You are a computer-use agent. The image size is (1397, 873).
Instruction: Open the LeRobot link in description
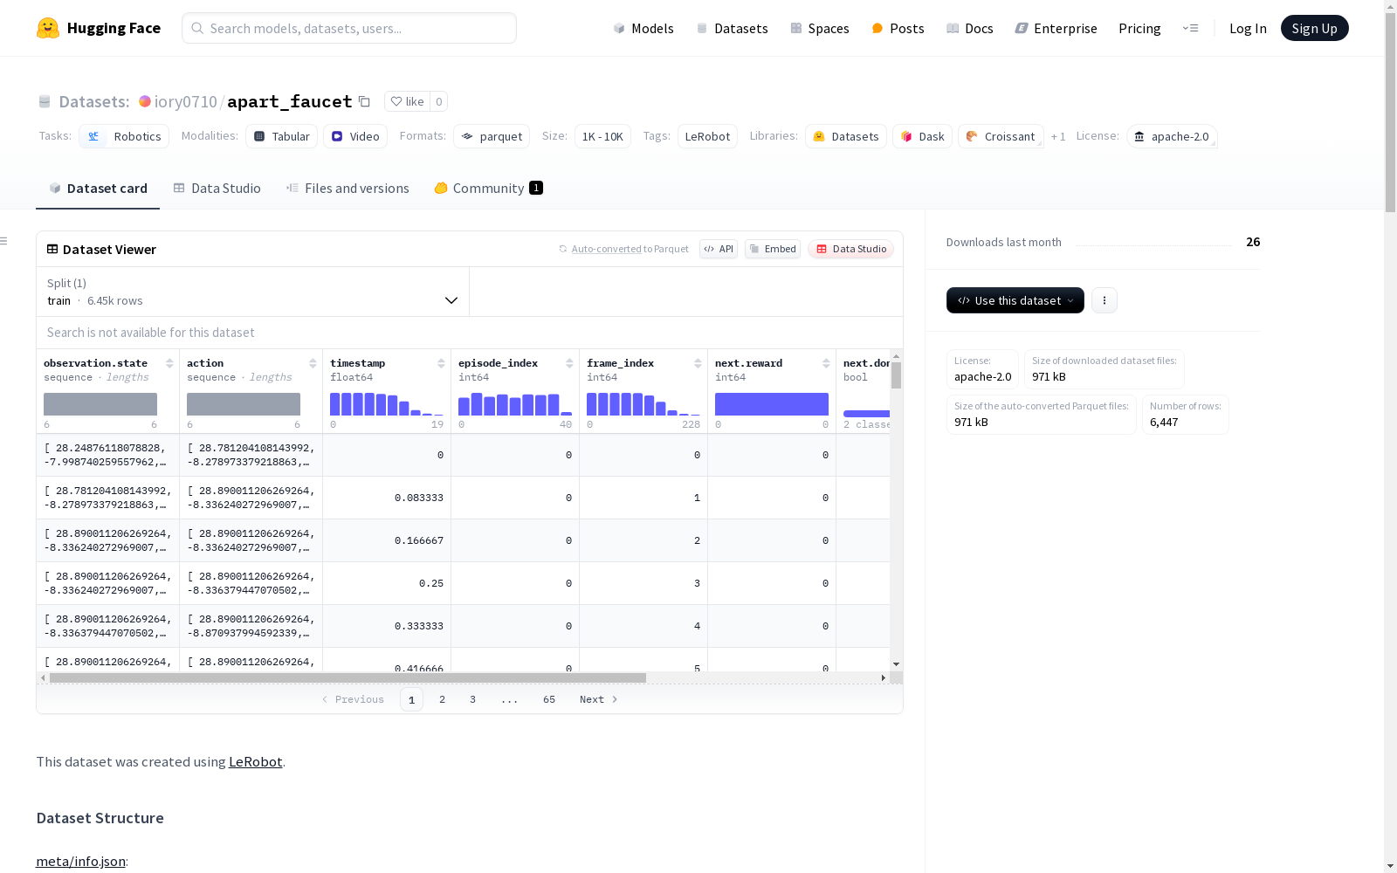coord(255,761)
